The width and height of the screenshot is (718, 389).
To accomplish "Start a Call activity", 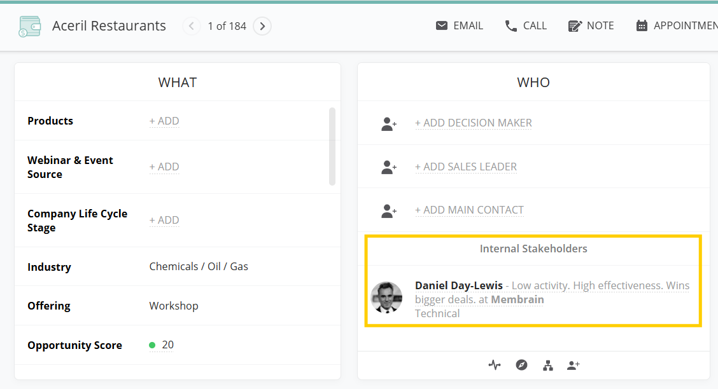I will pyautogui.click(x=526, y=26).
